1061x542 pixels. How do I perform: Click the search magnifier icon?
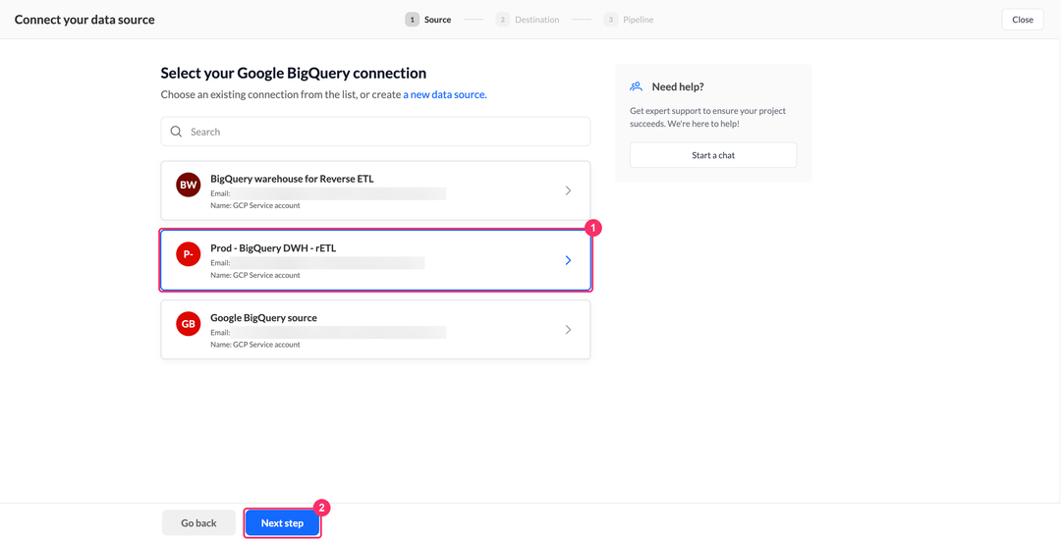[176, 132]
